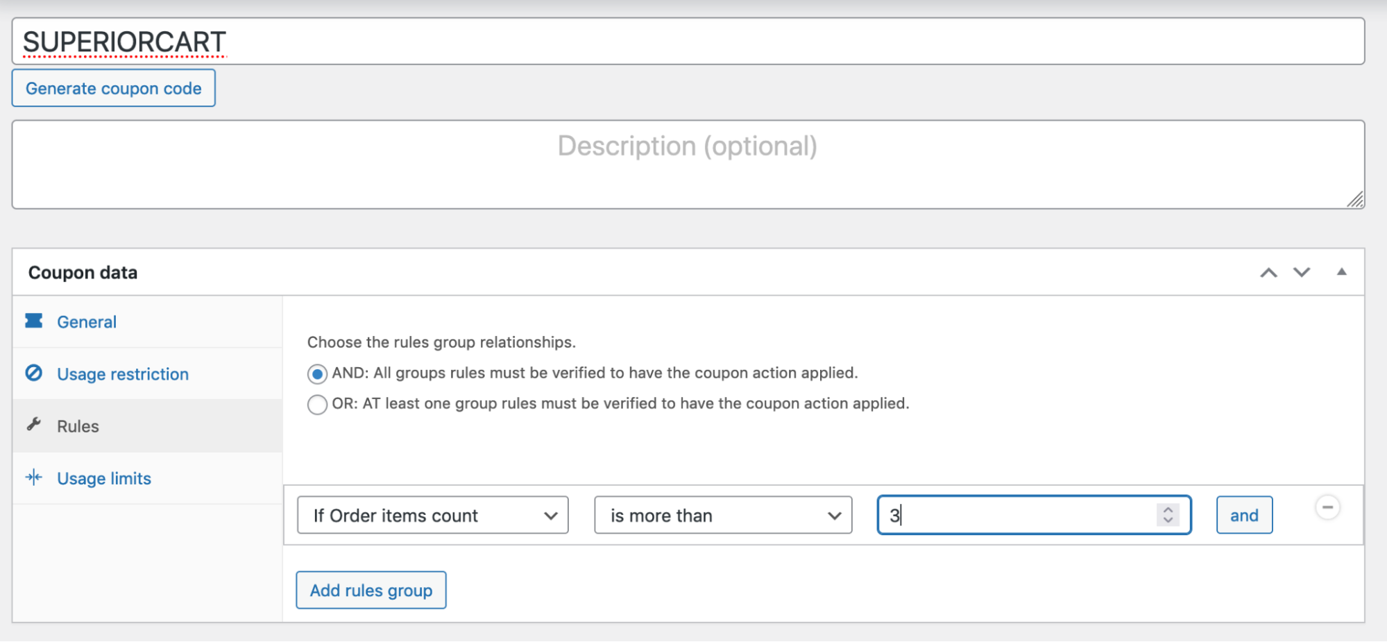Screen dimensions: 1387x642
Task: Open the is more than condition dropdown
Action: (722, 515)
